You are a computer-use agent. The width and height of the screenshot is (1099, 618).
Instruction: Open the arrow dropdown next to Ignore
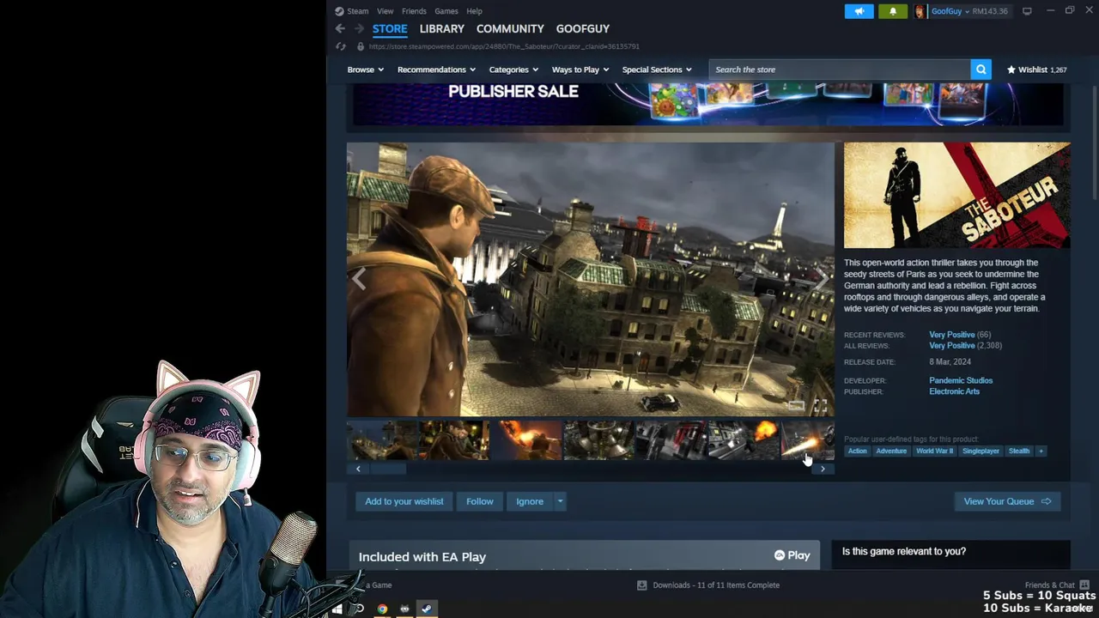pos(560,501)
